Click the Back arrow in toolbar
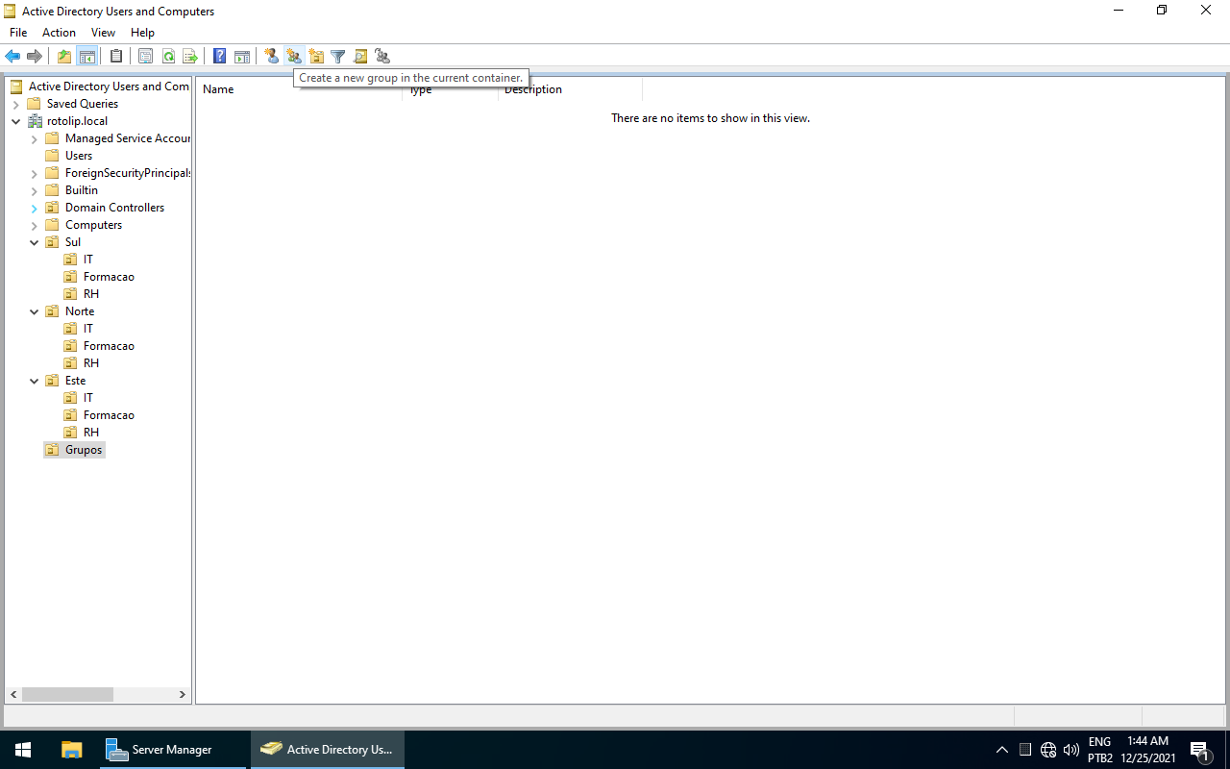Screen dimensions: 1230x769 [12, 57]
